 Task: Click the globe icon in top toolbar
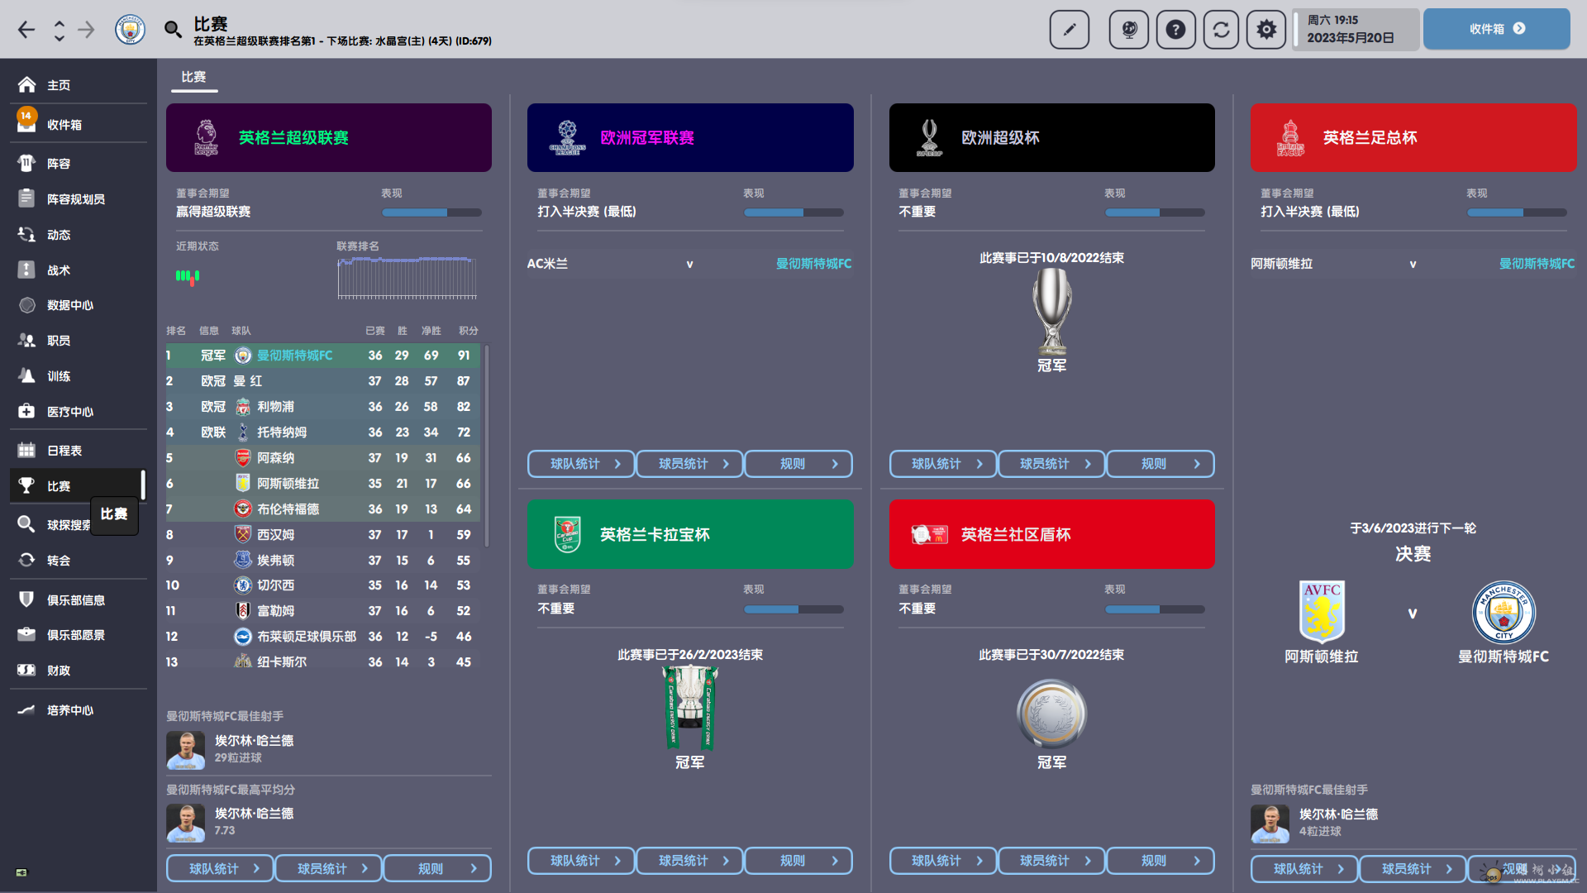[x=1129, y=31]
